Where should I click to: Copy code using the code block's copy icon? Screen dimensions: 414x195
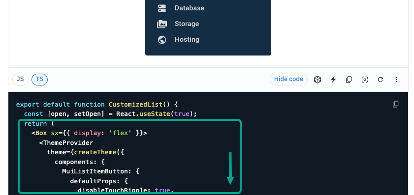click(x=395, y=104)
